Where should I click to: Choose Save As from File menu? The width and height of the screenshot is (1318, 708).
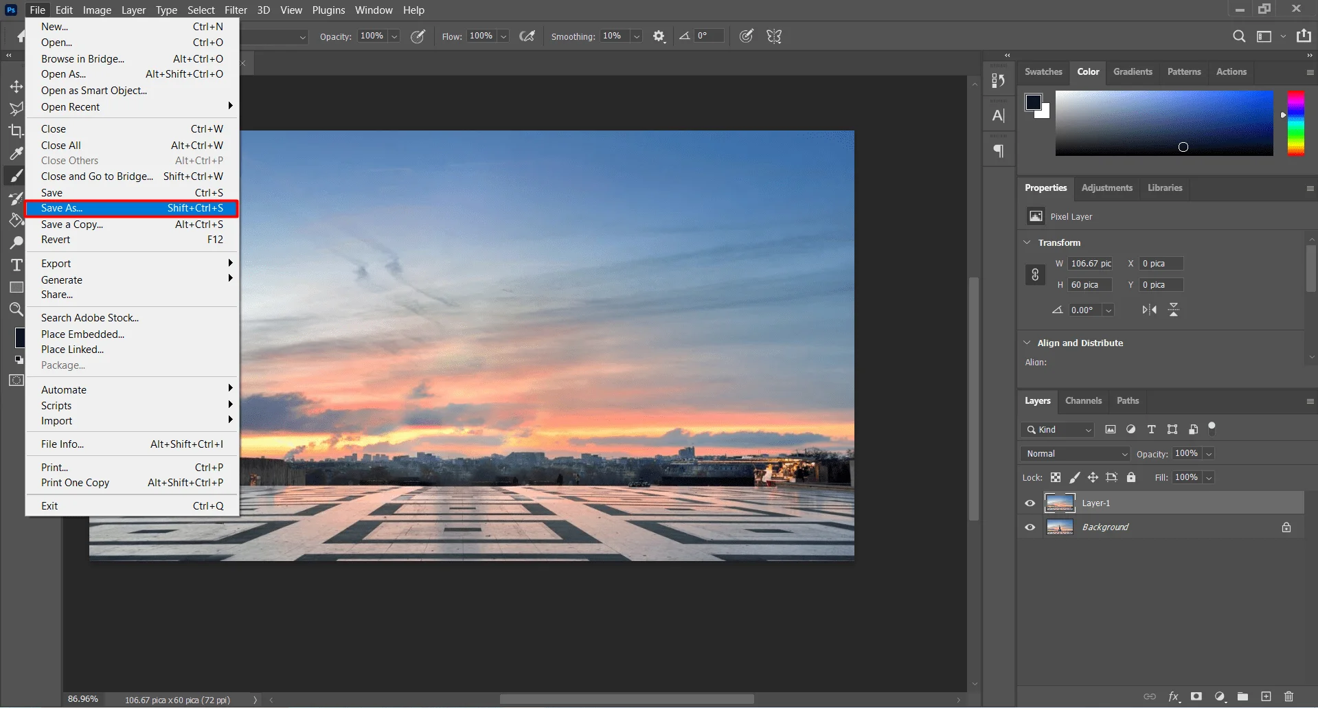click(132, 208)
